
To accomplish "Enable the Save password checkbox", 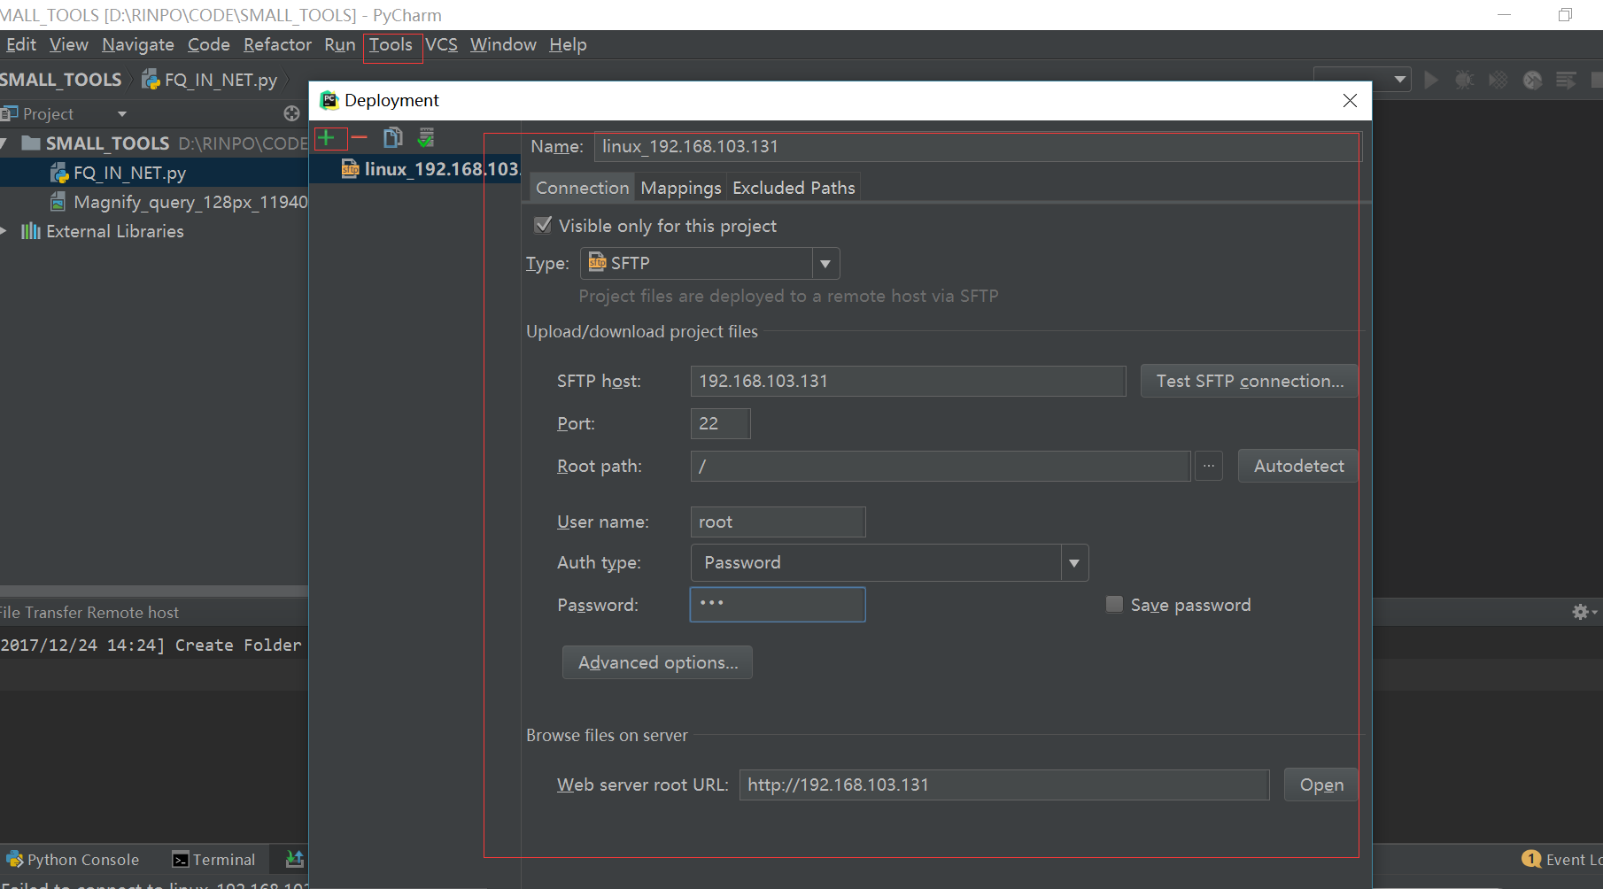I will coord(1115,605).
